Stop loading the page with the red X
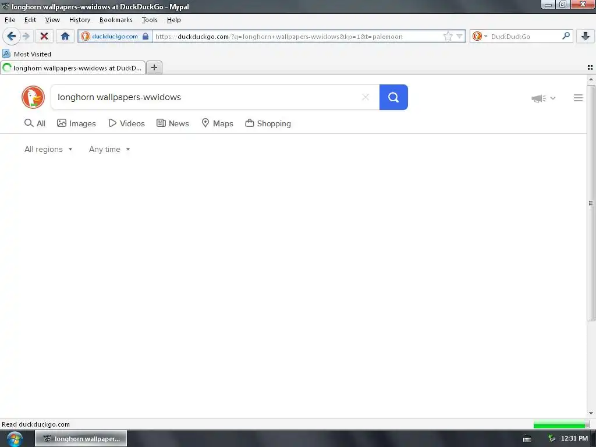 pyautogui.click(x=44, y=37)
